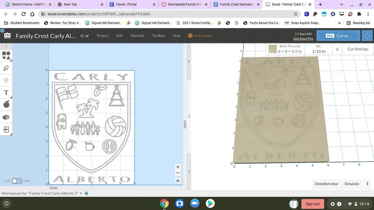Open the apple Icons library
The height and width of the screenshot is (210, 374).
click(x=6, y=105)
